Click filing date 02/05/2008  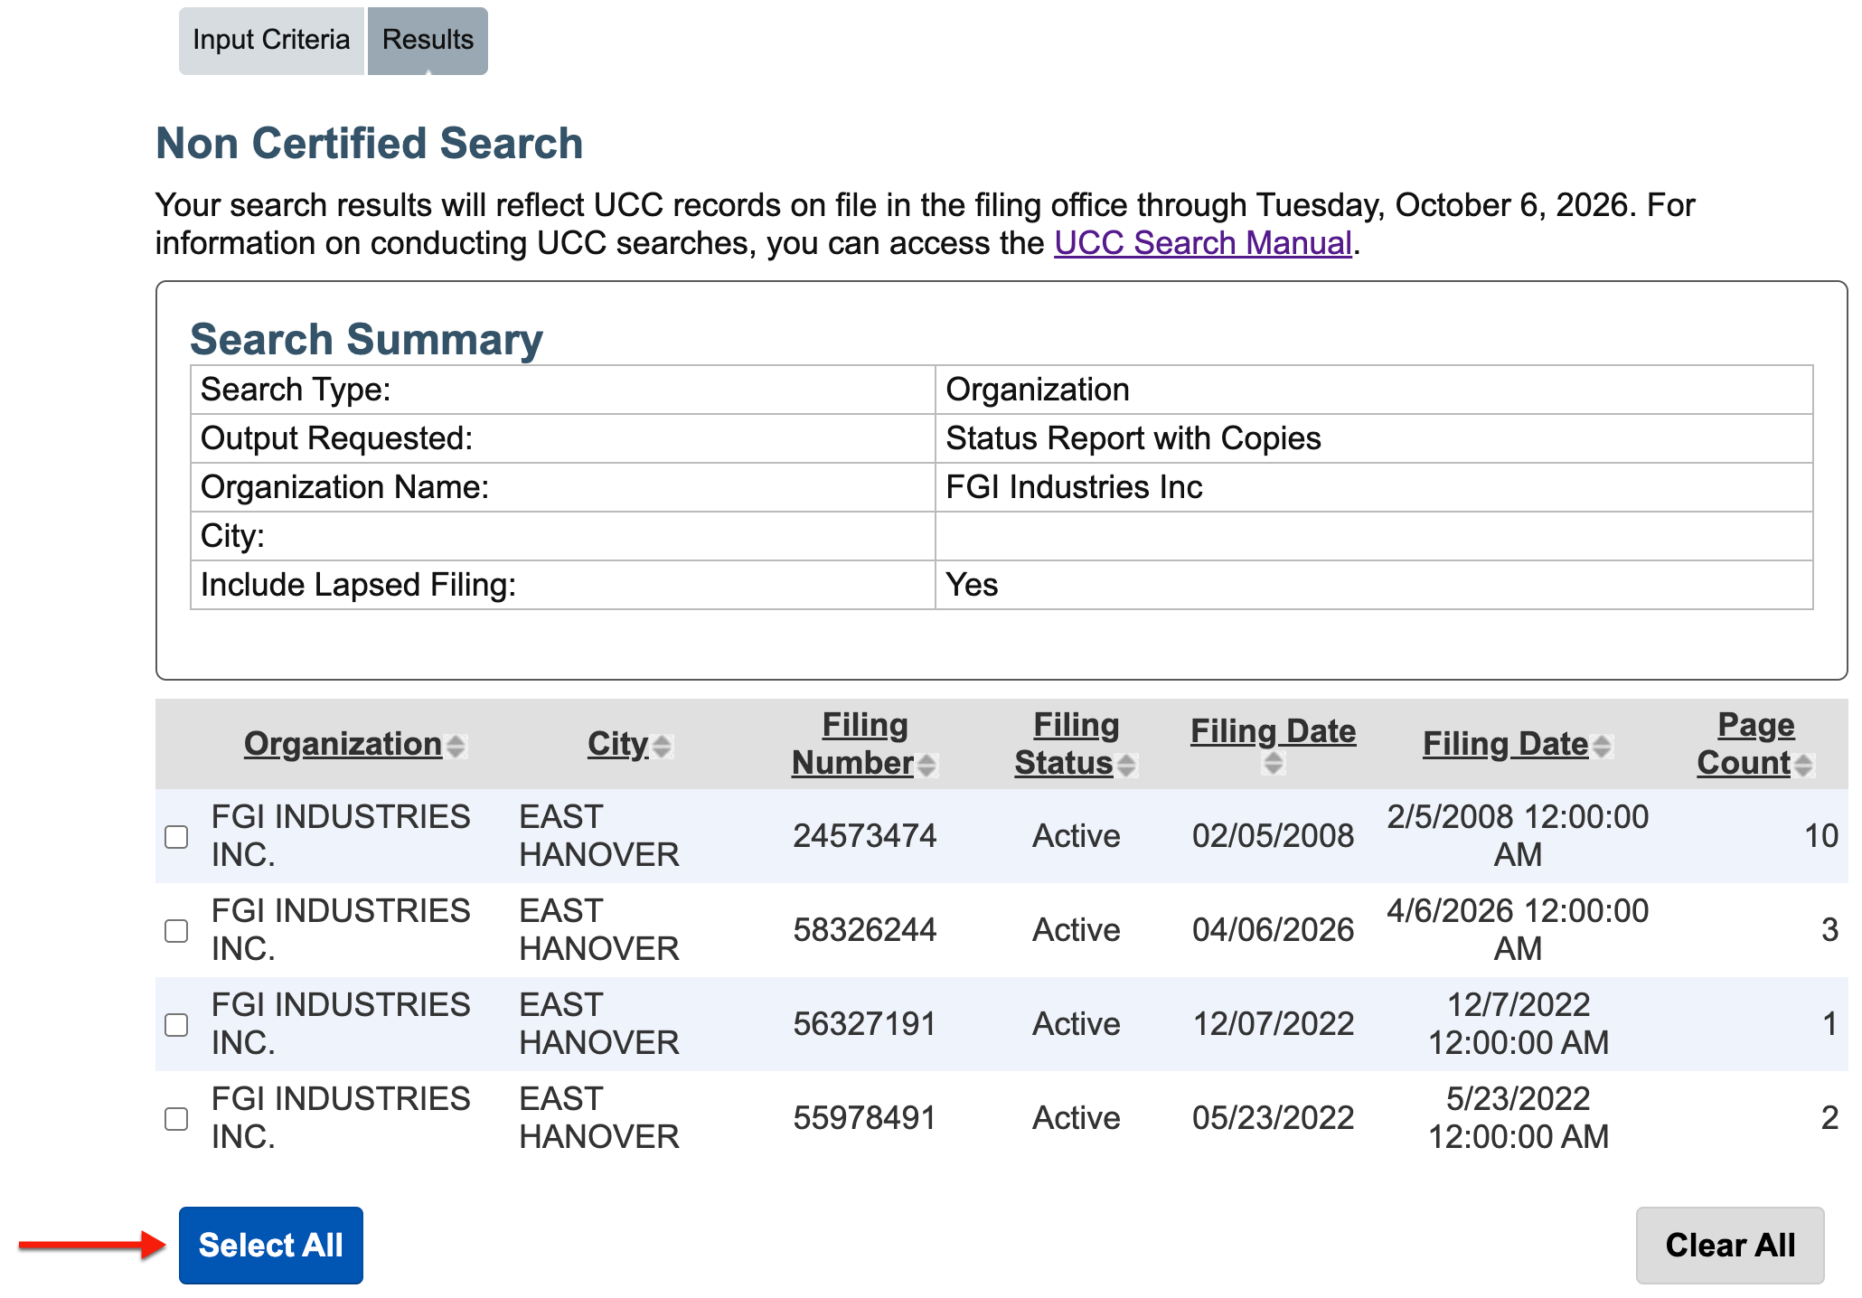click(x=1273, y=836)
